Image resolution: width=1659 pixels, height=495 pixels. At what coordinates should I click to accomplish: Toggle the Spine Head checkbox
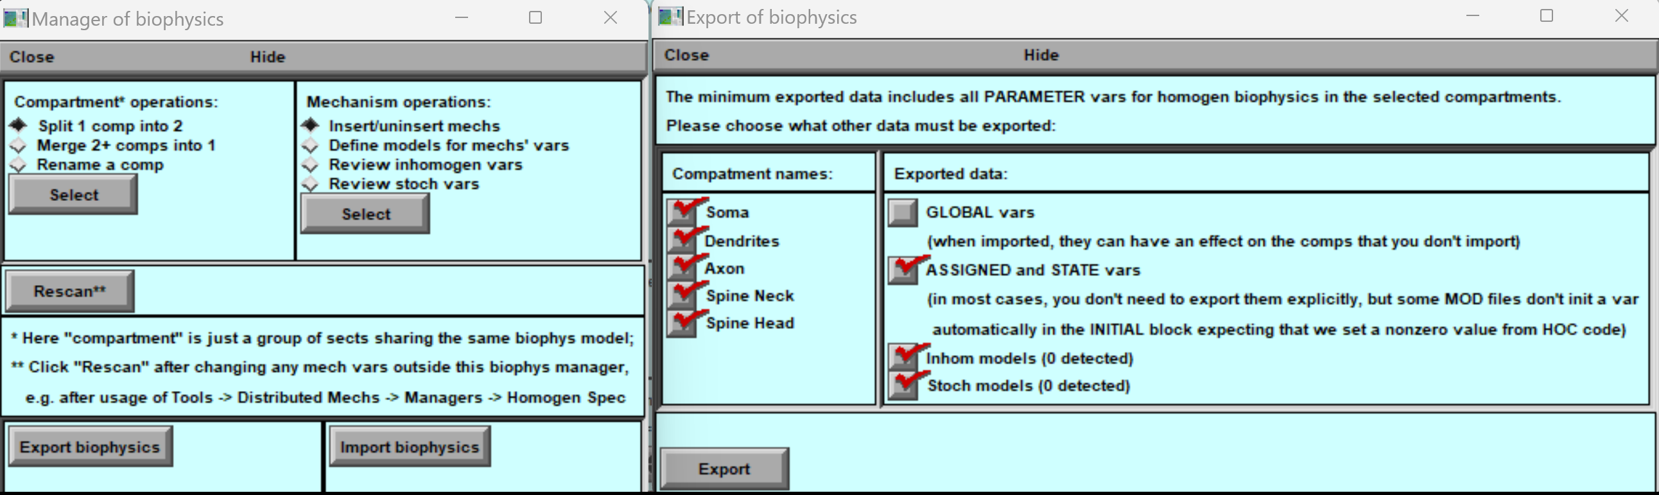pyautogui.click(x=681, y=323)
